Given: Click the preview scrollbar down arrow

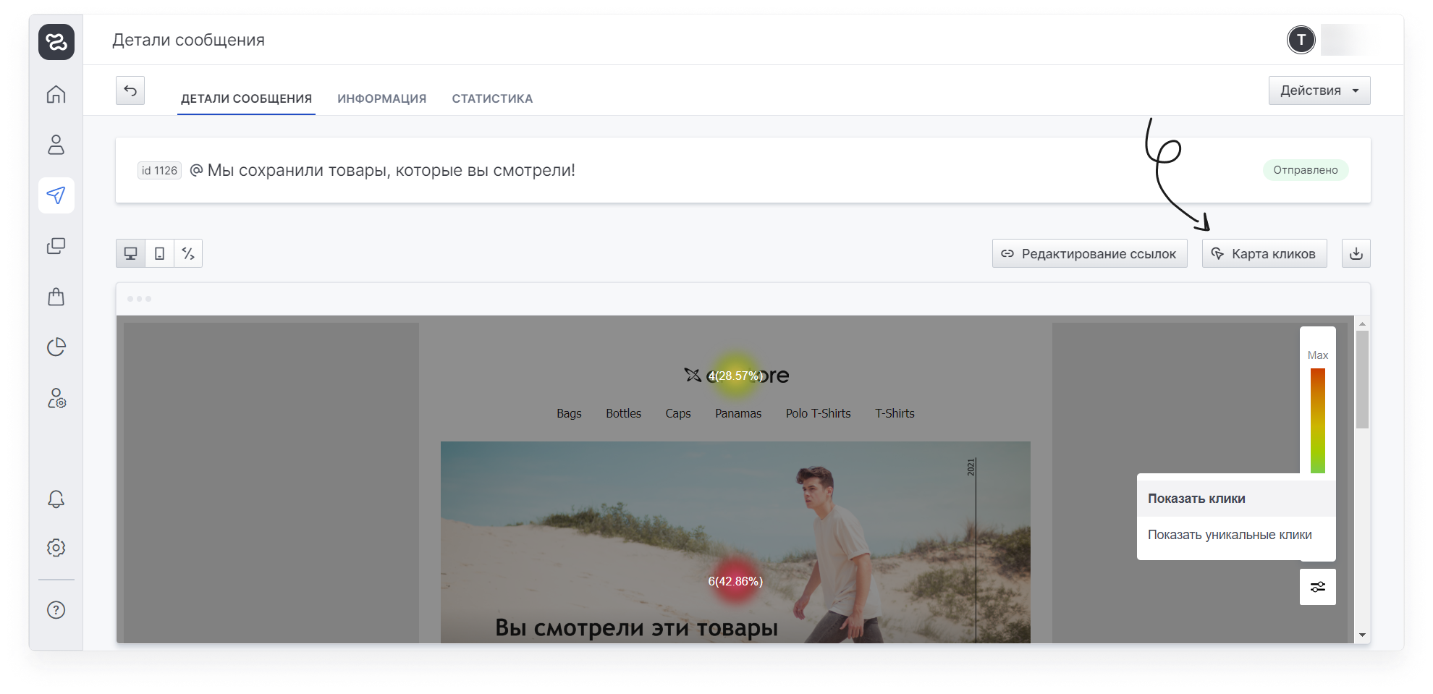Looking at the screenshot, I should click(x=1362, y=635).
